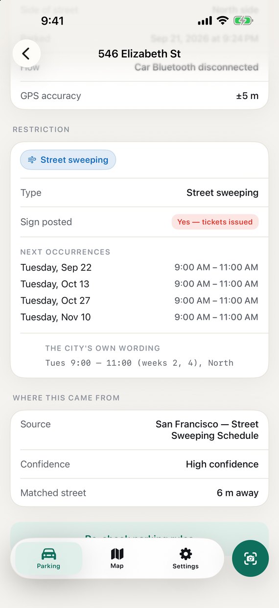Select the Street sweeping chip
279x608 pixels.
click(x=68, y=160)
